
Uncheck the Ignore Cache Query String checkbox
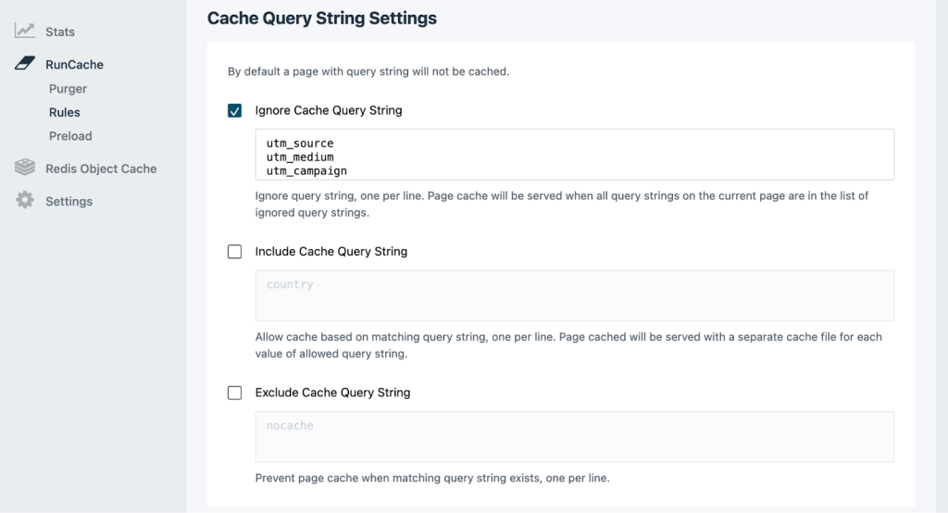click(235, 111)
